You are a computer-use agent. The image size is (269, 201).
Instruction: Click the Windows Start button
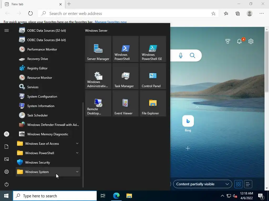(x=6, y=196)
